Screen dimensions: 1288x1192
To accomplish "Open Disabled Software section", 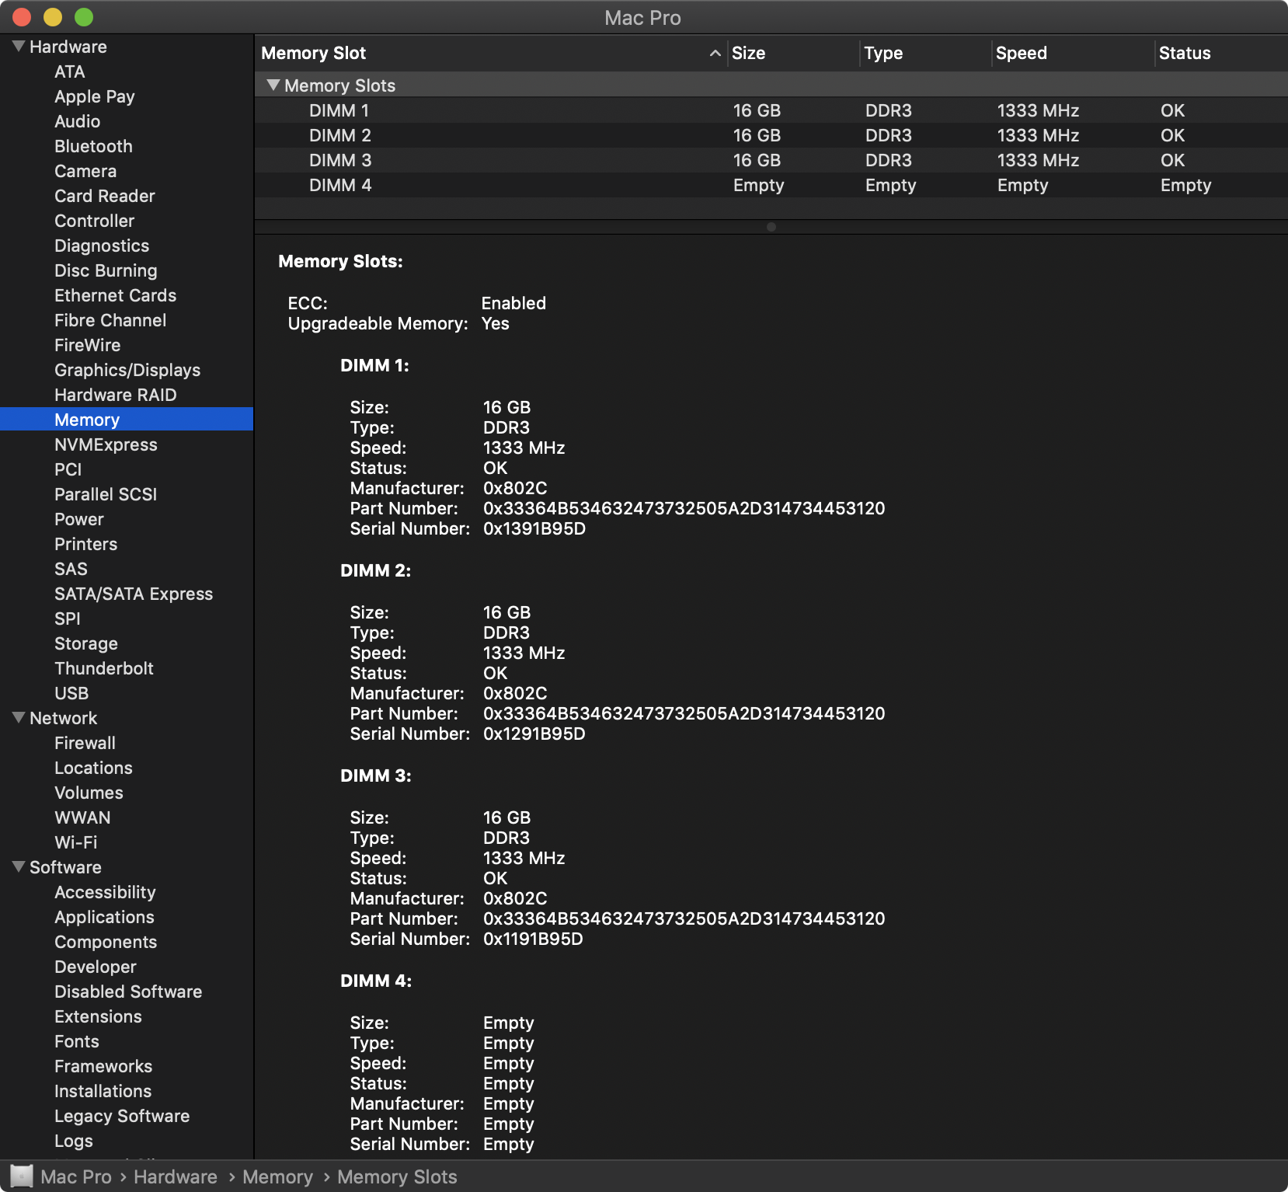I will pos(128,992).
